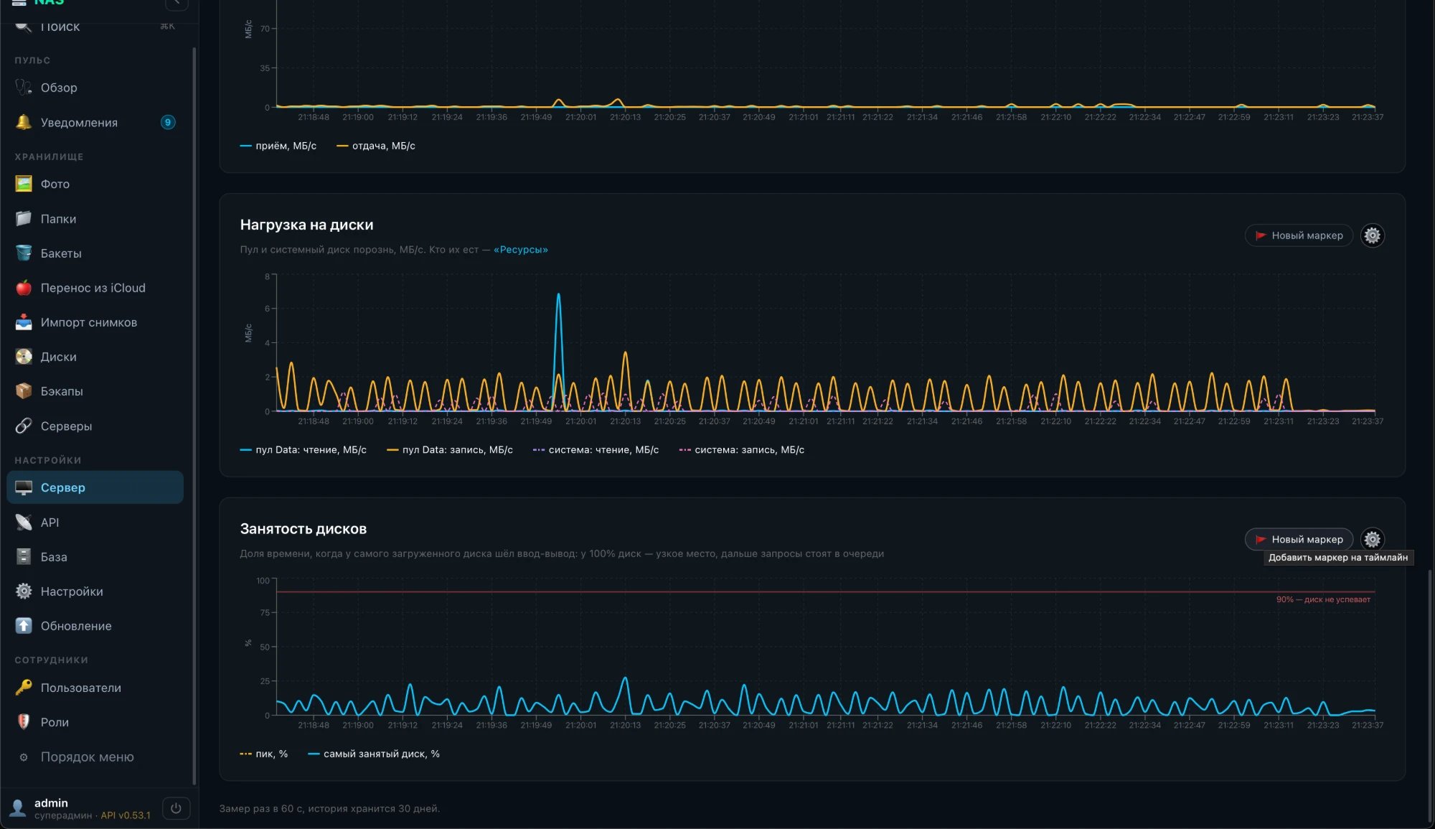Click the notifications badge showing 9

click(168, 122)
